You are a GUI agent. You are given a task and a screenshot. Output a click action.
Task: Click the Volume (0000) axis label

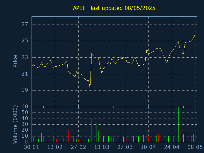pyautogui.click(x=15, y=125)
